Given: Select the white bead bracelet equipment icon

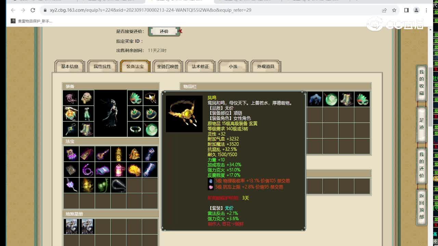Looking at the screenshot, I should (x=135, y=129).
